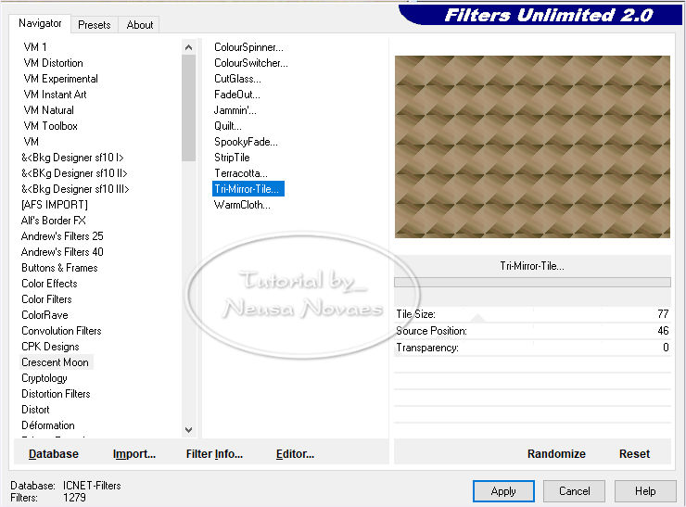
Task: Click the filter preview image
Action: pos(532,146)
